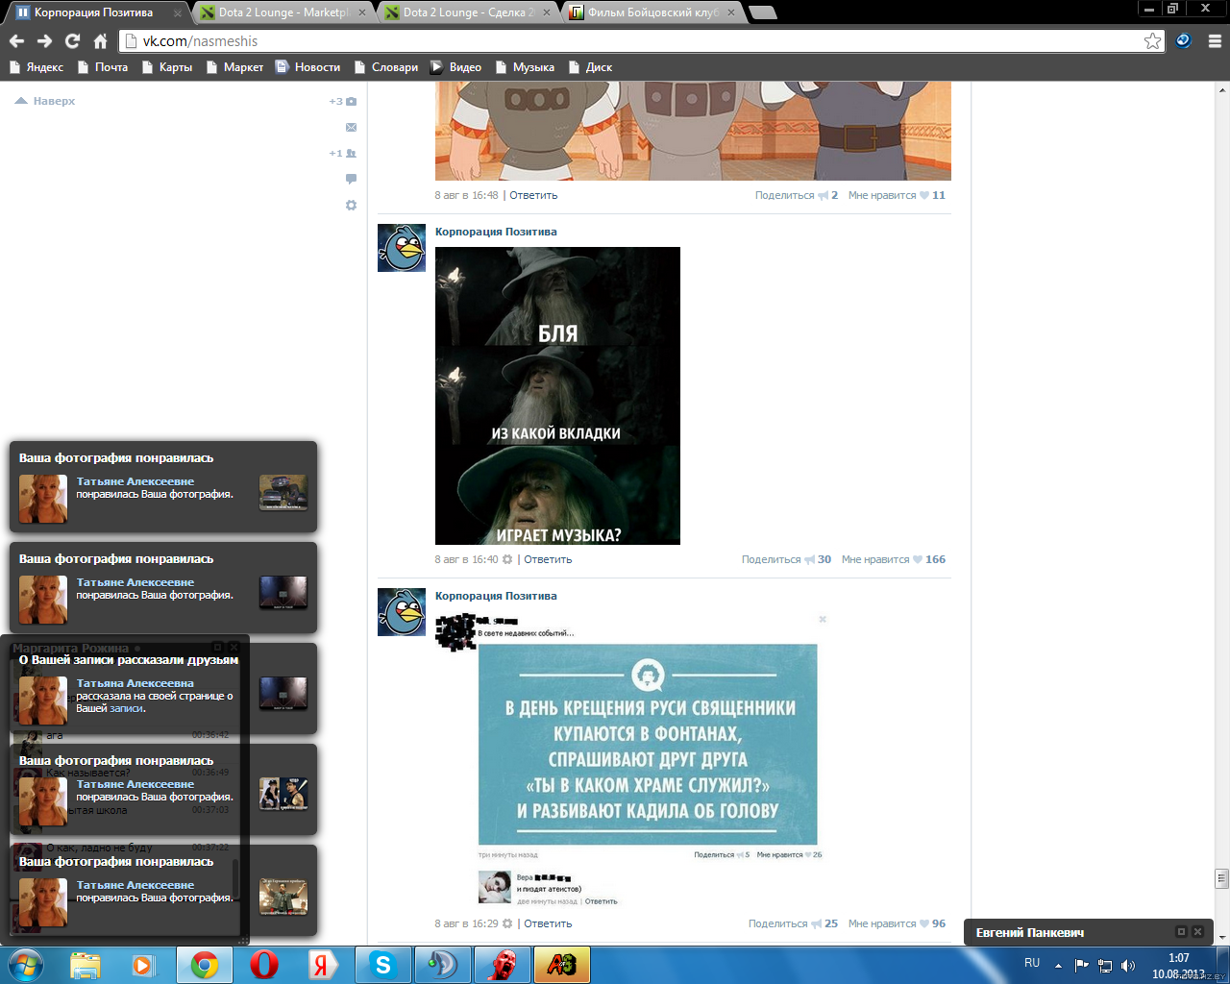Open the red face game icon in taskbar
Image resolution: width=1230 pixels, height=984 pixels.
tap(502, 965)
